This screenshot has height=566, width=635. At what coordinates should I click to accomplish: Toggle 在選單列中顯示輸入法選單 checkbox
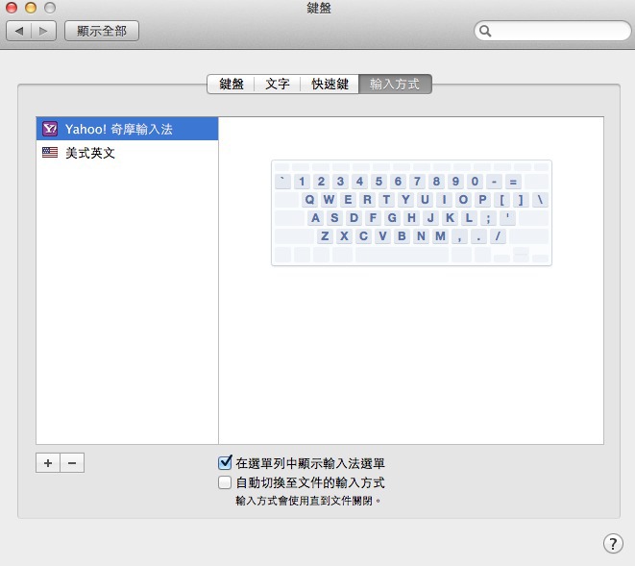click(225, 462)
